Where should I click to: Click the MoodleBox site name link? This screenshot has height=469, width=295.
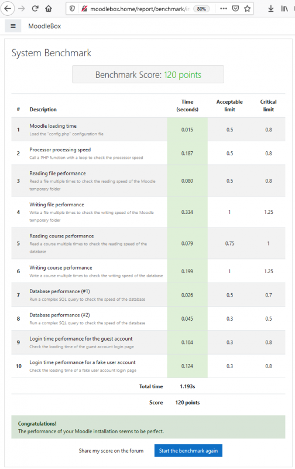coord(44,26)
